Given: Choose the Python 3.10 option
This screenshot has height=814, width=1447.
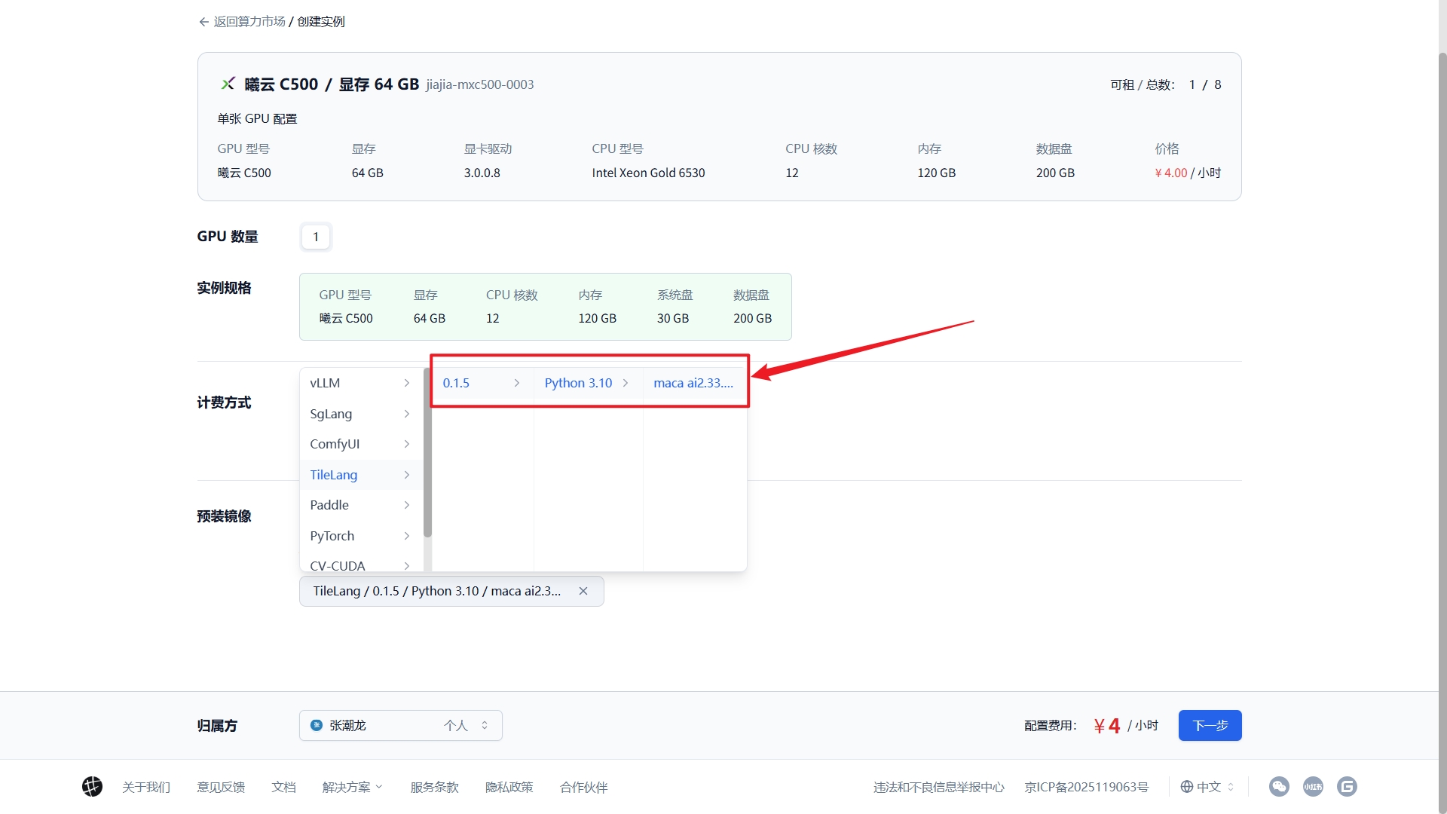Looking at the screenshot, I should 587,383.
